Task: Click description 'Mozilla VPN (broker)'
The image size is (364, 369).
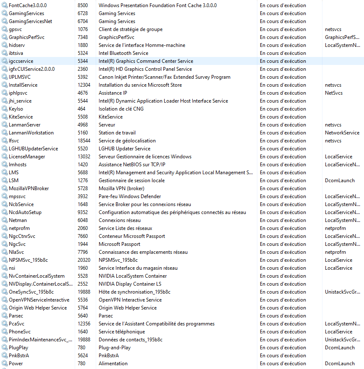Action: [121, 188]
